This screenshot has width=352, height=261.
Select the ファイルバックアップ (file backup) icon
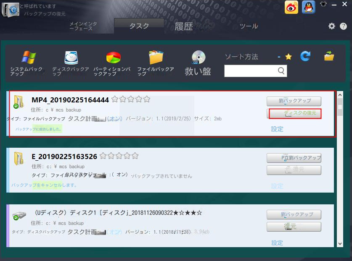(156, 57)
